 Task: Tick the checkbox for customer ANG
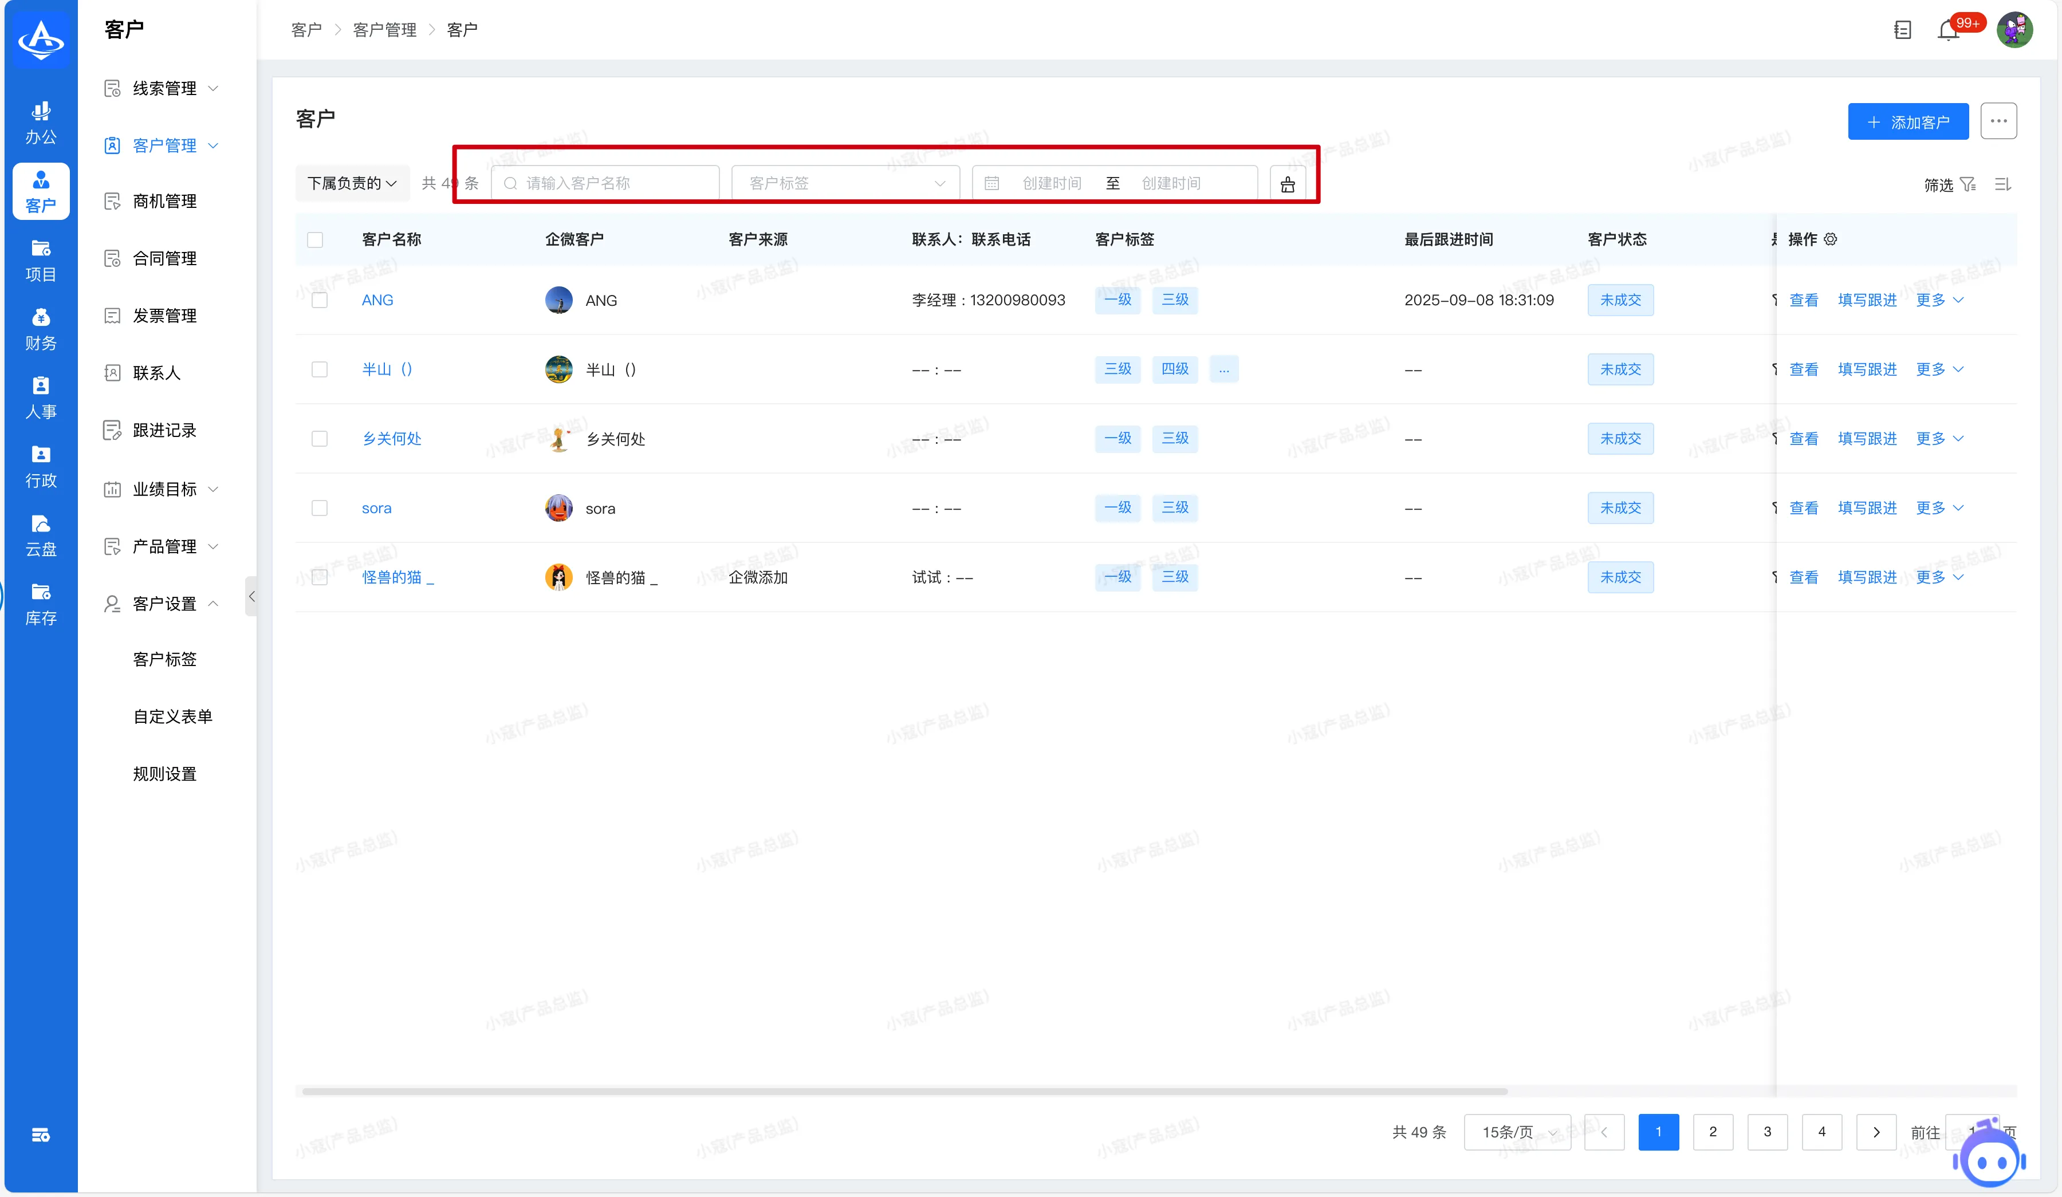(320, 300)
